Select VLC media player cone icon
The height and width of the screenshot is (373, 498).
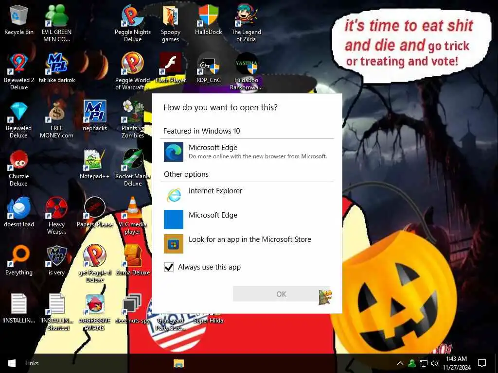click(133, 216)
